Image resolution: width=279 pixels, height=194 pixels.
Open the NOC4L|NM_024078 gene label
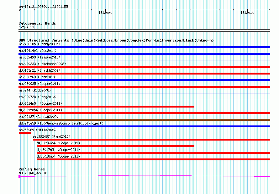point(33,173)
